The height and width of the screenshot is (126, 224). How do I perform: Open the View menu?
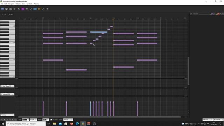point(23,4)
